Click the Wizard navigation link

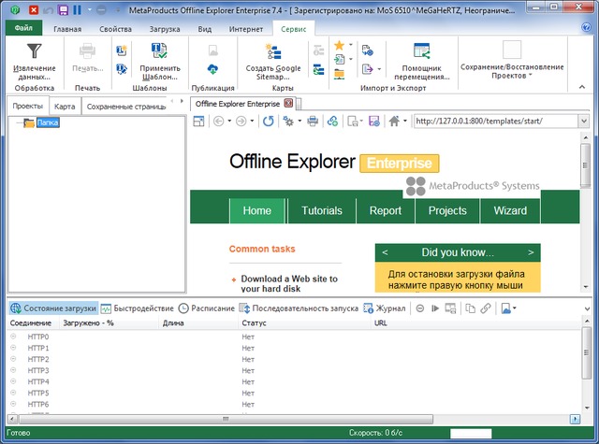[x=510, y=210]
